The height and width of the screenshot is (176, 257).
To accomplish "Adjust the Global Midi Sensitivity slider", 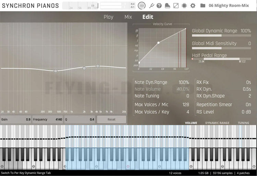I will tap(221, 48).
